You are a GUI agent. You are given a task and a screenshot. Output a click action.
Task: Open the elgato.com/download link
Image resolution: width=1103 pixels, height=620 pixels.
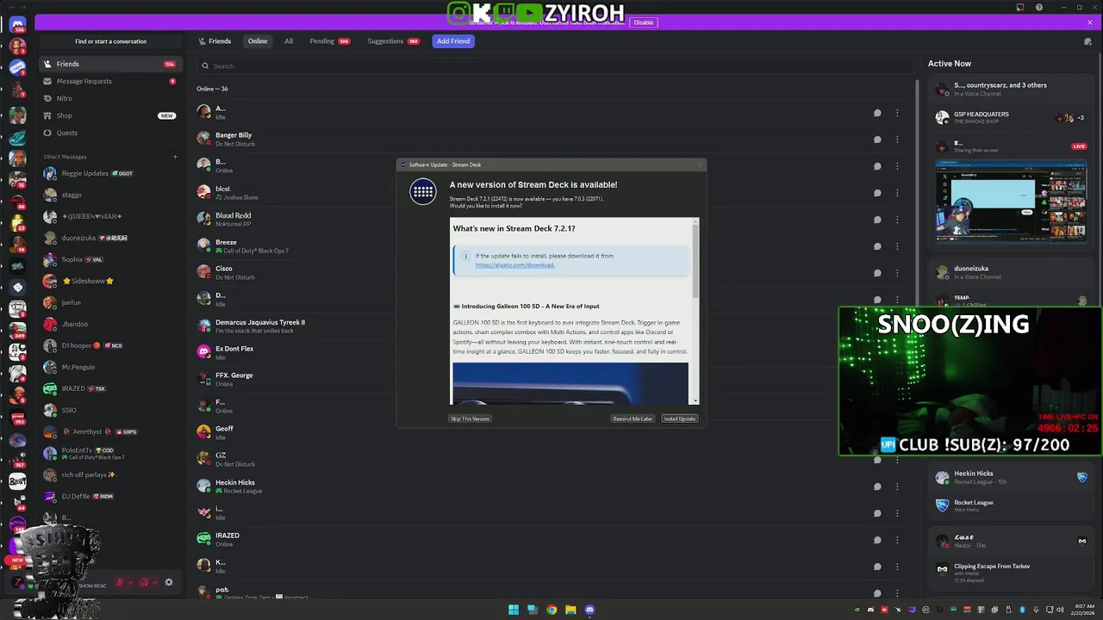point(514,265)
